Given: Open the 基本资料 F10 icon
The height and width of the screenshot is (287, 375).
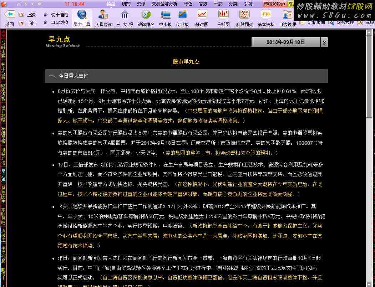Looking at the screenshot, I should point(266,14).
